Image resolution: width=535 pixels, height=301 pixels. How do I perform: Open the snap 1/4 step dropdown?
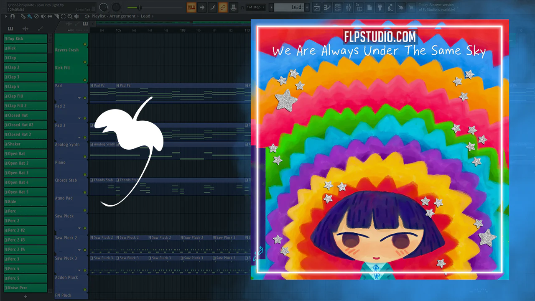255,7
